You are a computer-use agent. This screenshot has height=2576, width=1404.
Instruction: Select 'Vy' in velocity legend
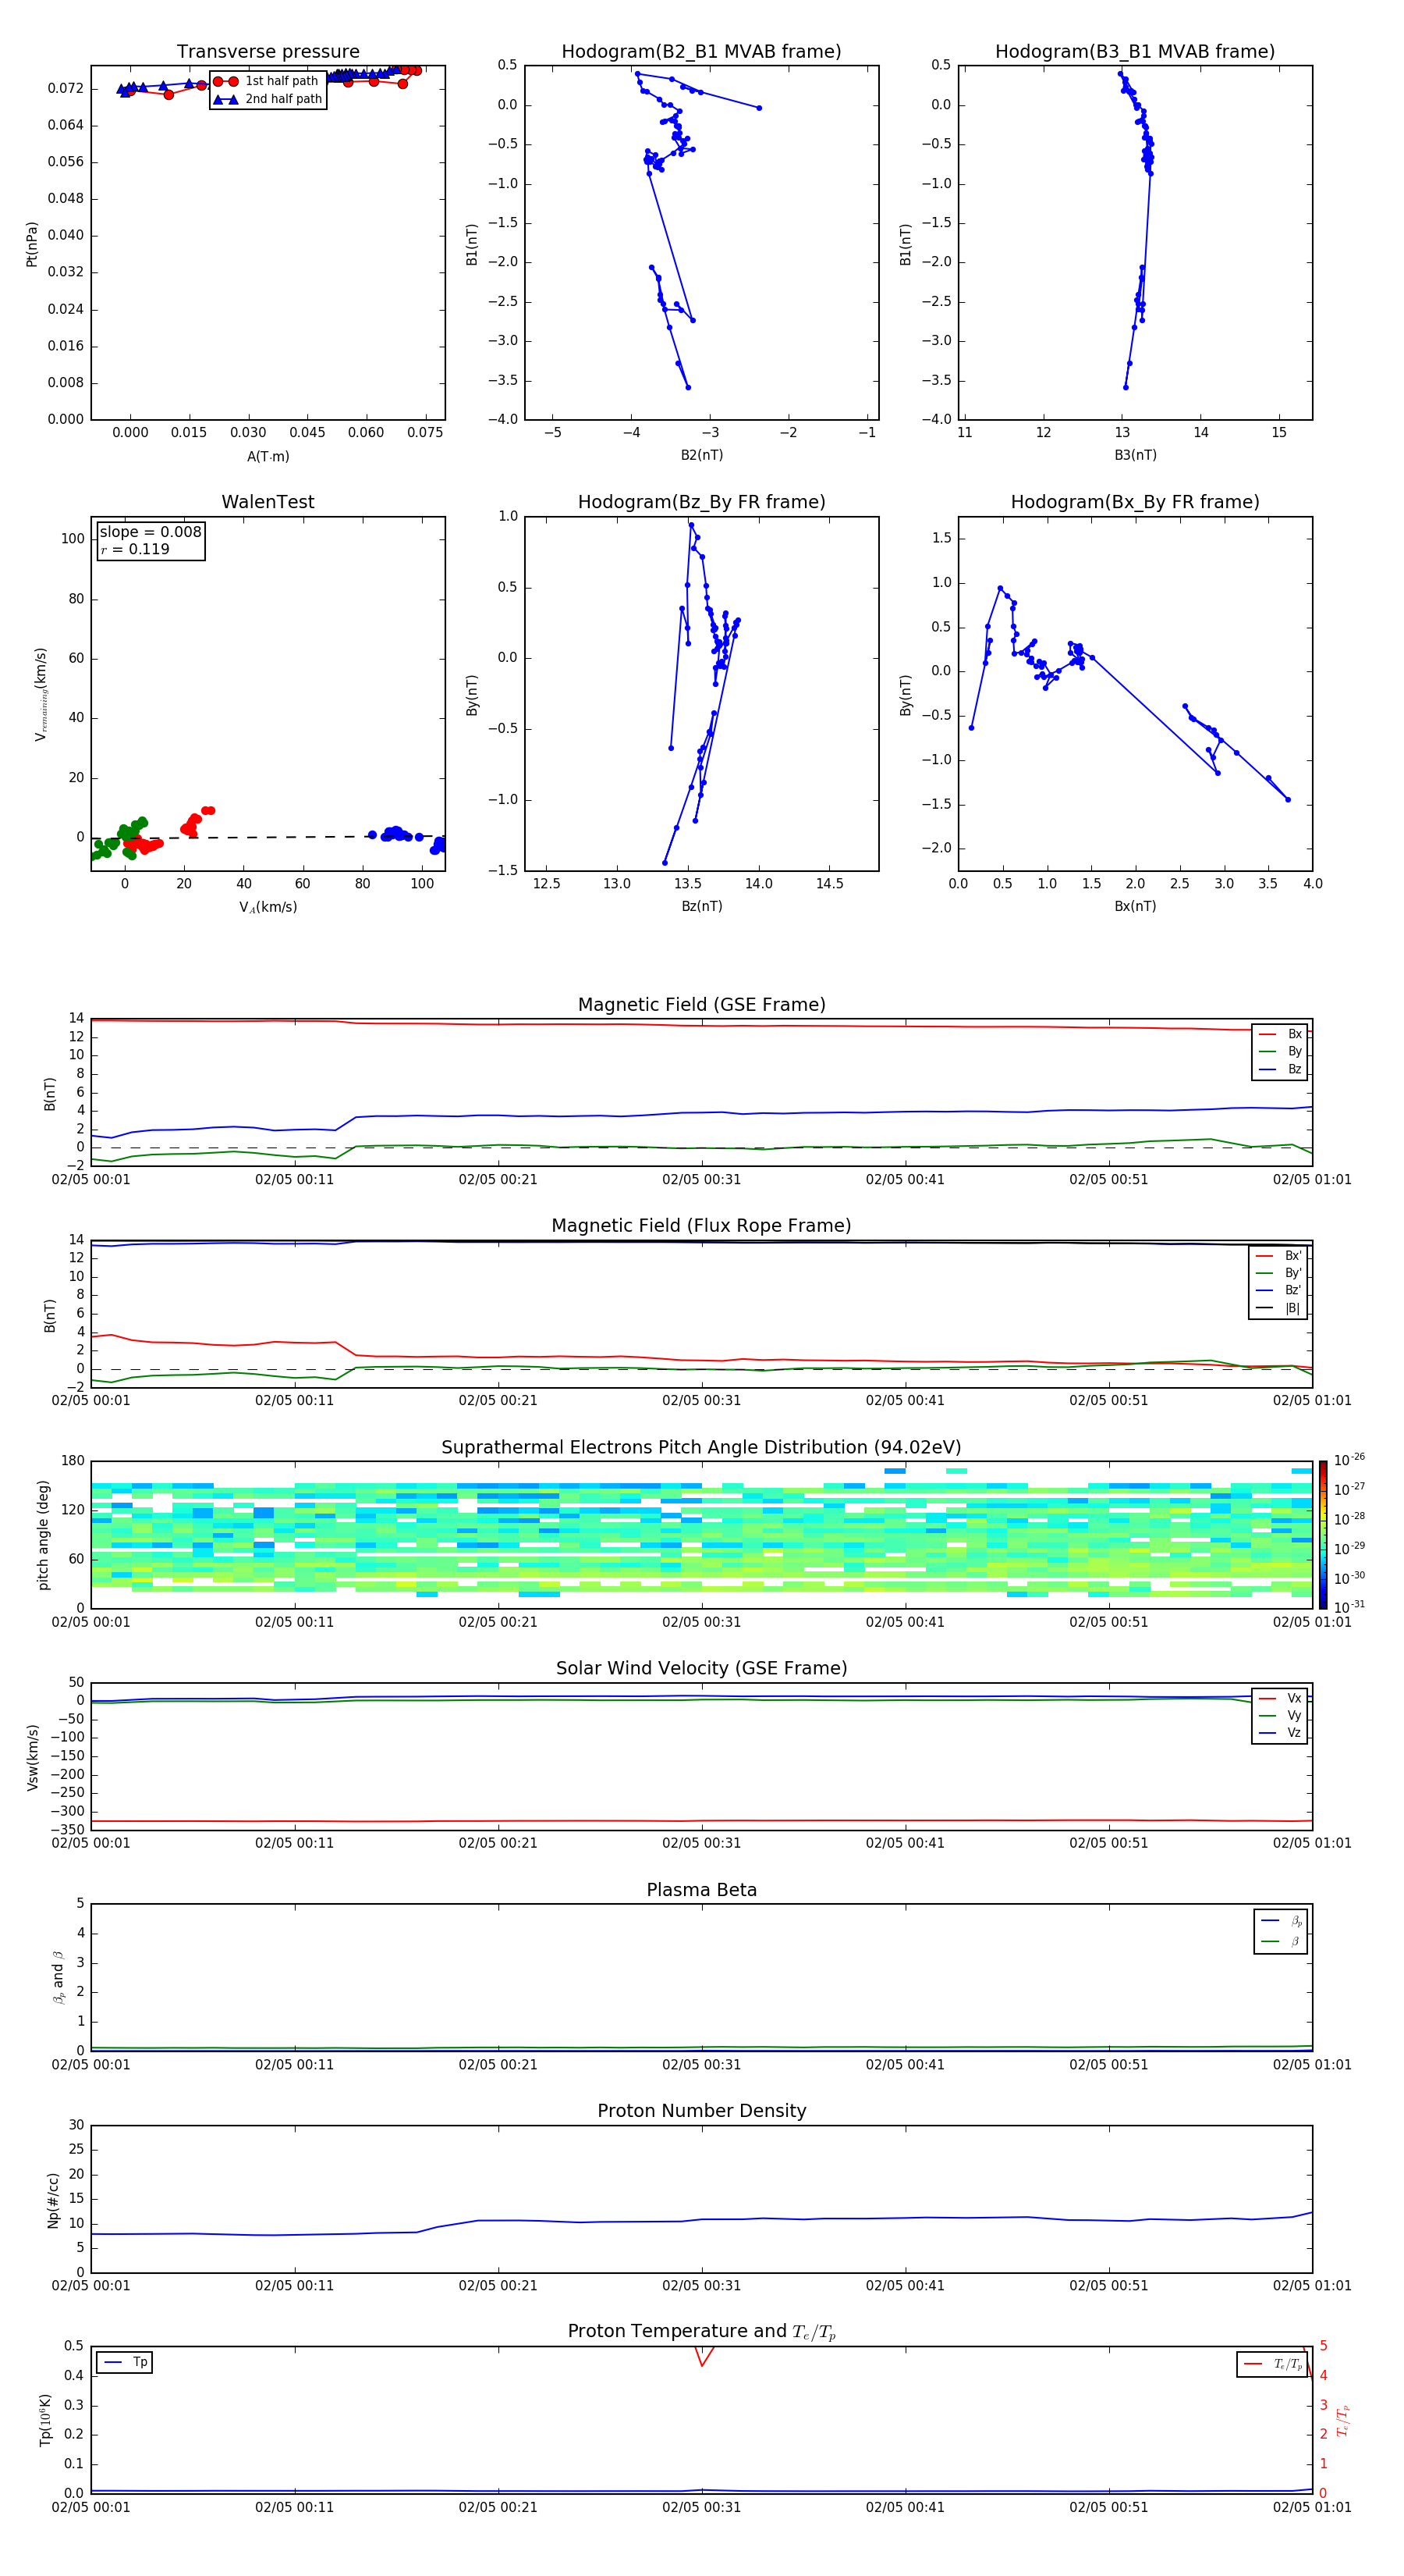(x=1280, y=1715)
